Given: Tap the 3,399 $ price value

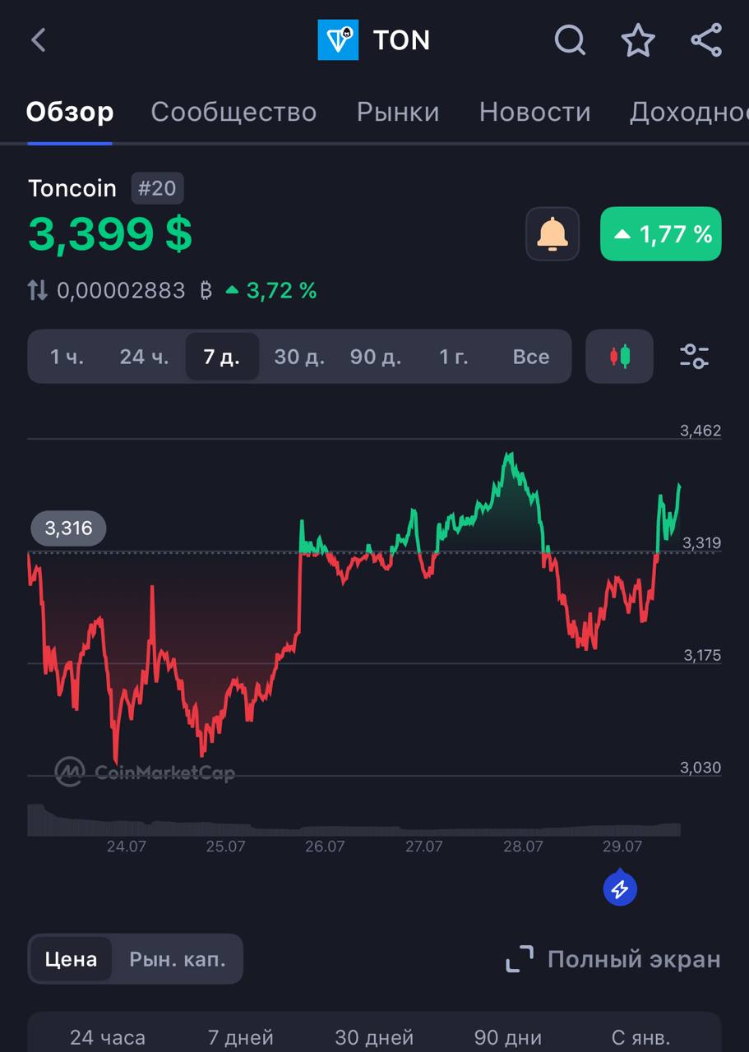Looking at the screenshot, I should click(110, 233).
